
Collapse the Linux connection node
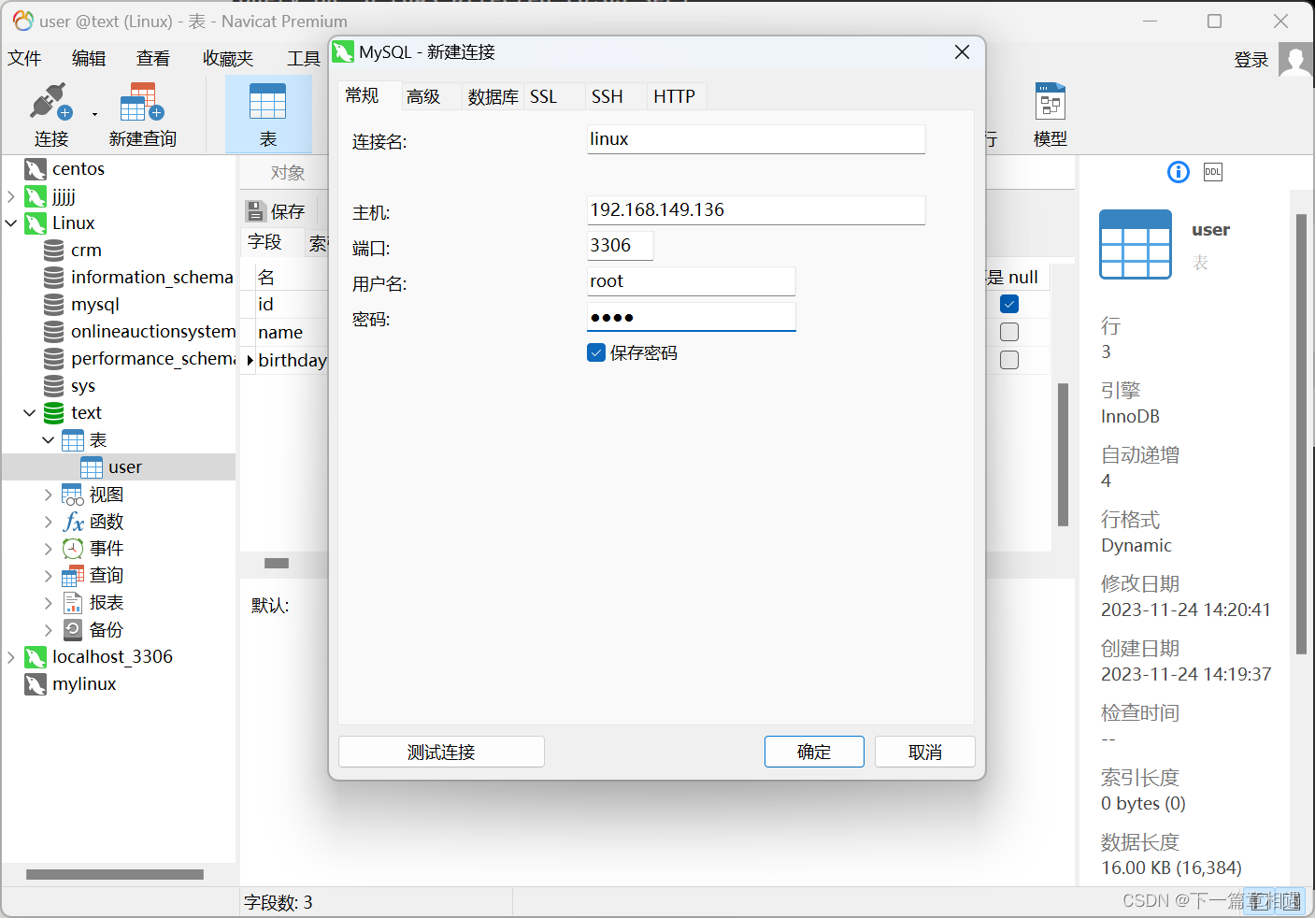click(x=11, y=223)
